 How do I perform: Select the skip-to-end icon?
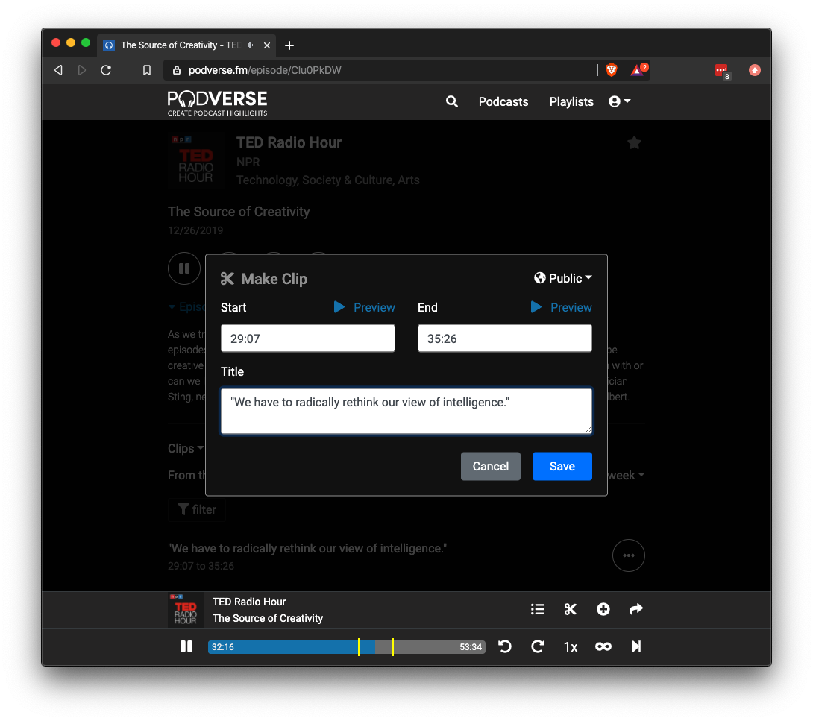(636, 647)
